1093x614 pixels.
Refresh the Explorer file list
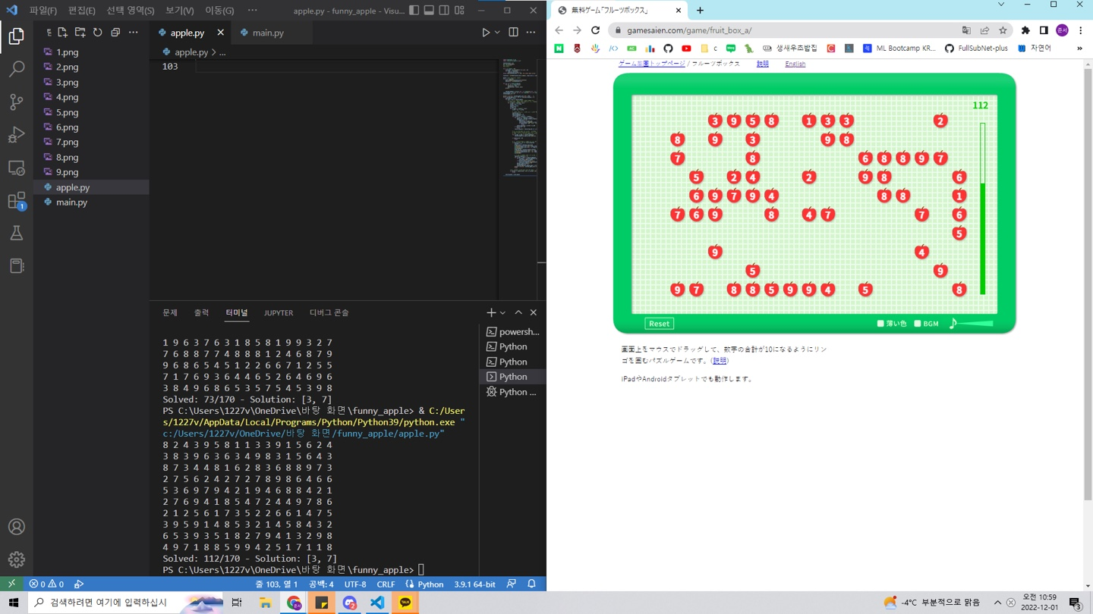(x=98, y=33)
